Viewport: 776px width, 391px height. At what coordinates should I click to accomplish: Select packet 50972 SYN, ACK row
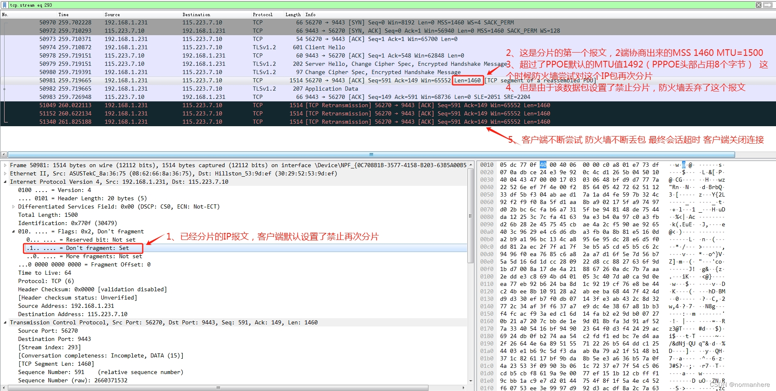[388, 31]
